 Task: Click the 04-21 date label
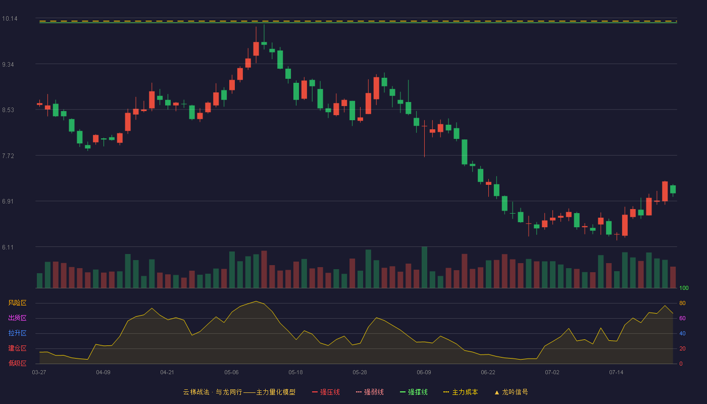coord(167,372)
